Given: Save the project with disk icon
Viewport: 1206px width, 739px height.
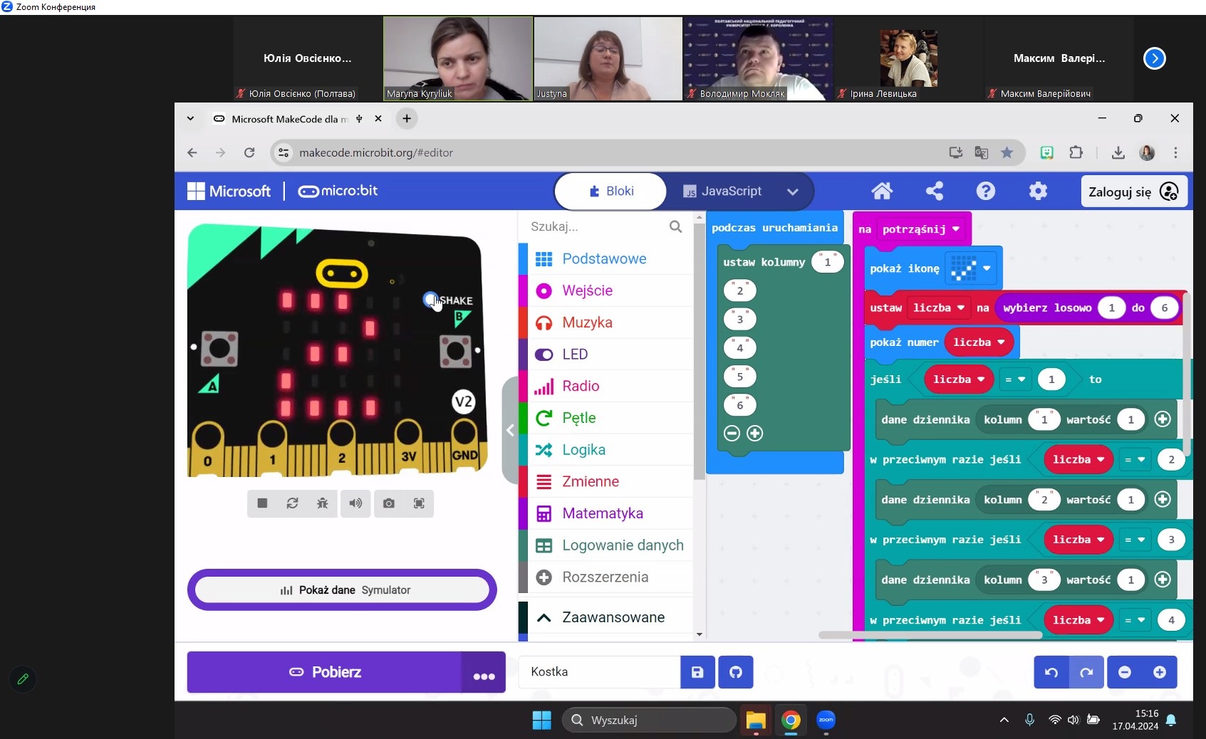Looking at the screenshot, I should click(697, 672).
